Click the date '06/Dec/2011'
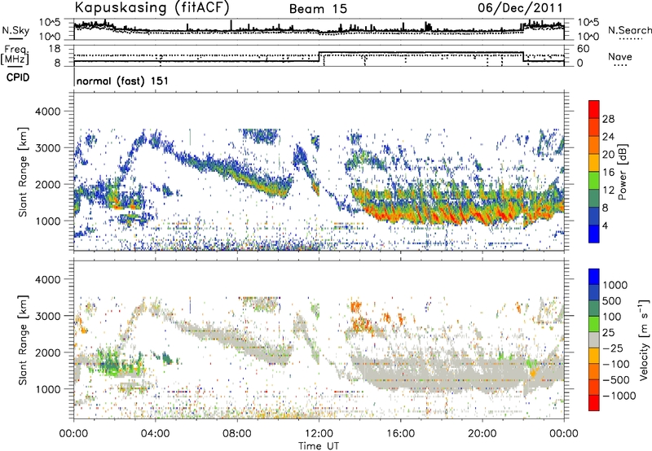 tap(520, 7)
